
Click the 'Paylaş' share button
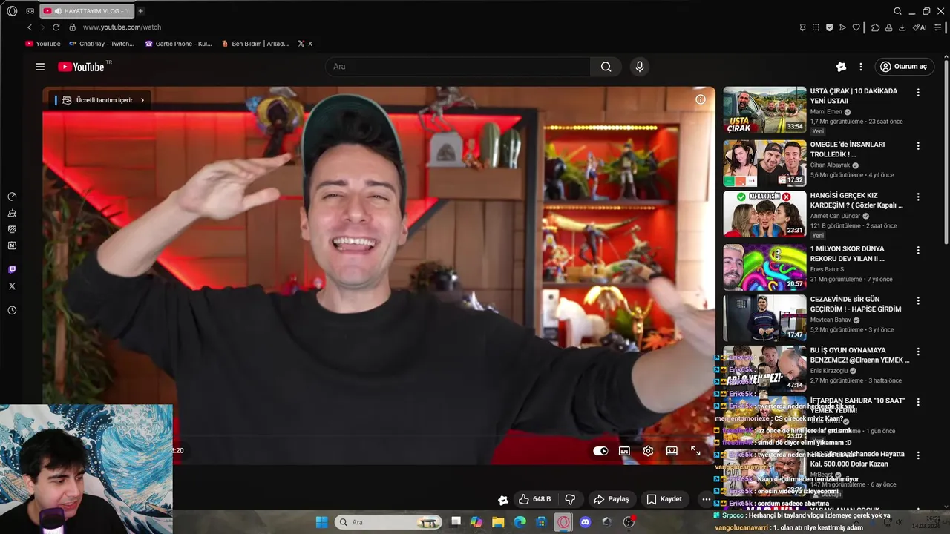pos(611,499)
